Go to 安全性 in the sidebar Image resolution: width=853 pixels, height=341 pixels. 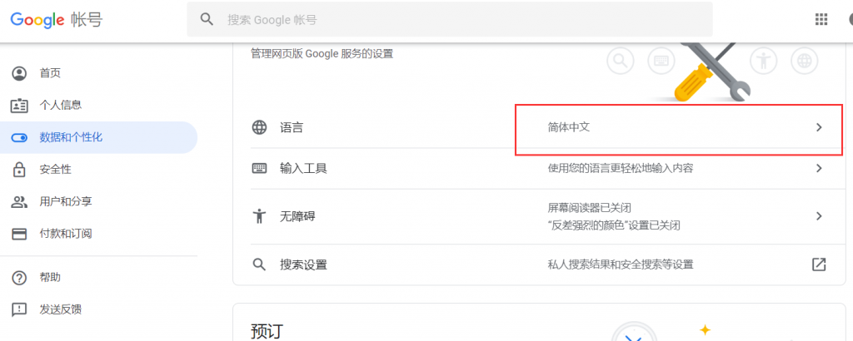(x=55, y=170)
